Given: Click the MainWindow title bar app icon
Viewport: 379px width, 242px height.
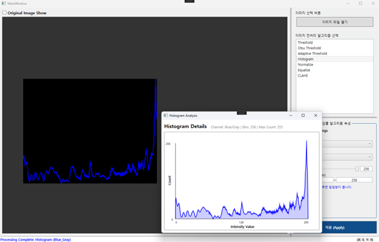Looking at the screenshot, I should (x=4, y=3).
